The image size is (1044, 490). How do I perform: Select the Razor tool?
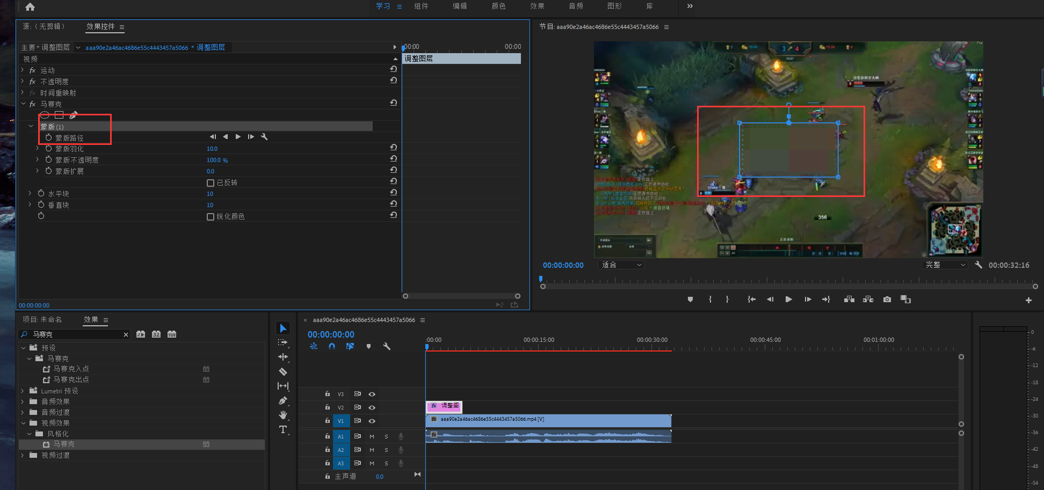283,371
